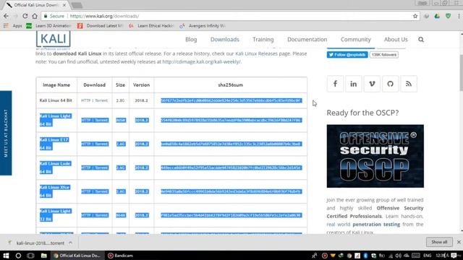Click the Offensive Security OSCP banner
Image resolution: width=463 pixels, height=260 pixels.
(375, 156)
